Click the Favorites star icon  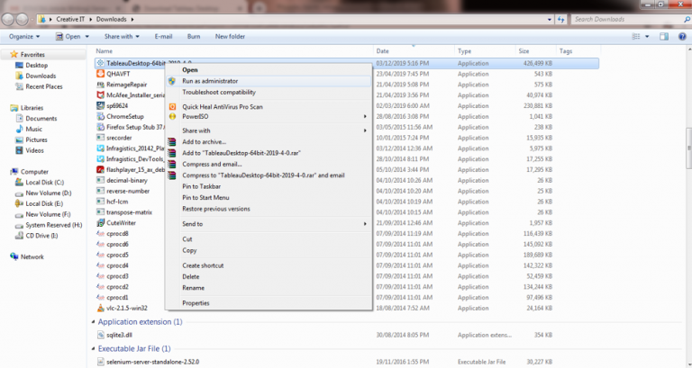click(x=14, y=54)
